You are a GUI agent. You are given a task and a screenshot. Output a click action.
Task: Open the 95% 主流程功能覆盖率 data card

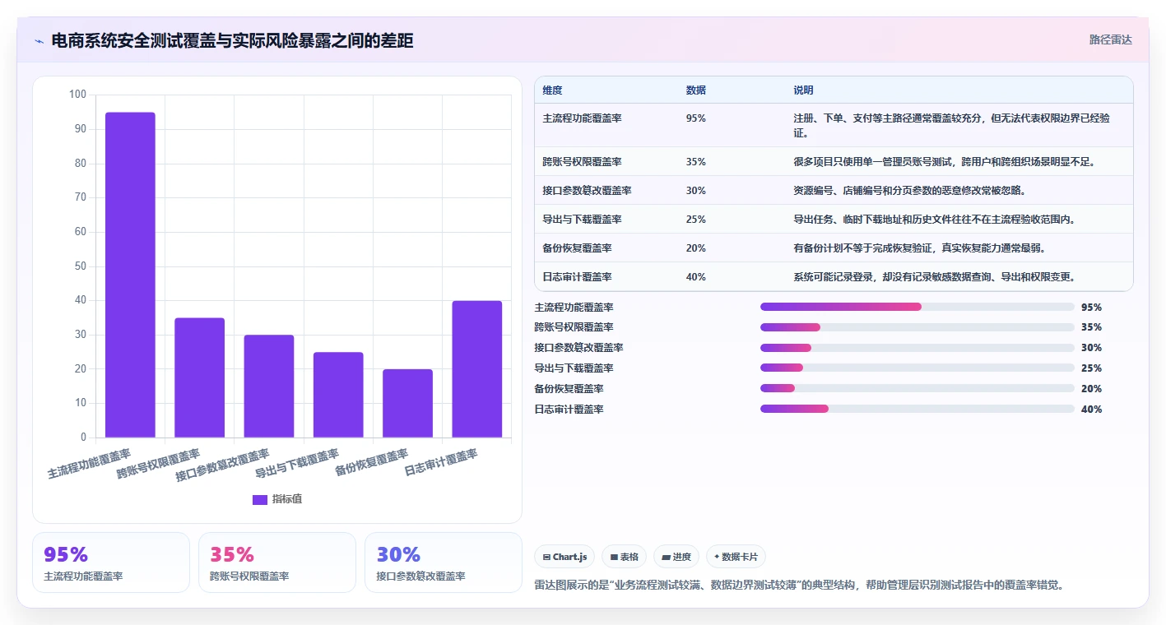click(111, 562)
